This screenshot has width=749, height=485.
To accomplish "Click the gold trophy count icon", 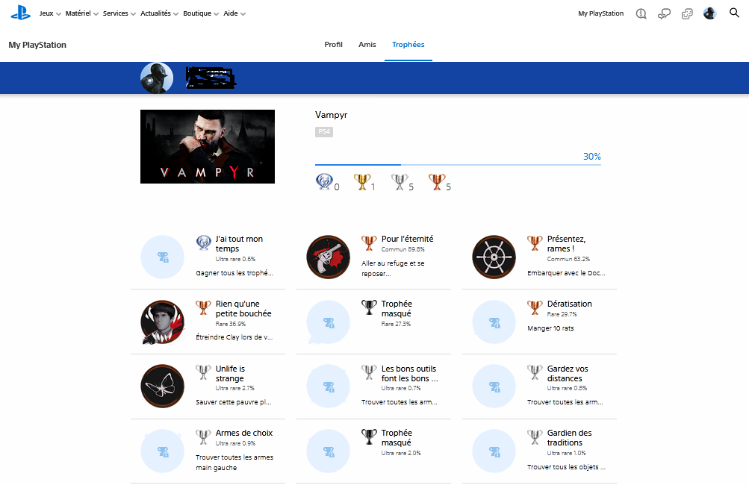I will pos(361,182).
